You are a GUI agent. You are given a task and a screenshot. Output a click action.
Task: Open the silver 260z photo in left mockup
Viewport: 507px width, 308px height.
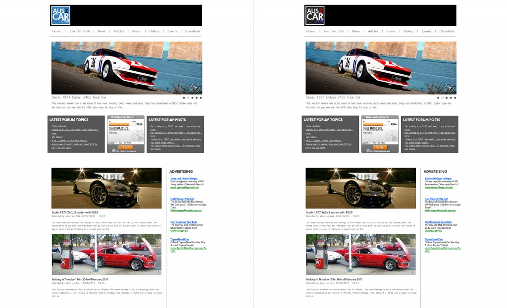click(x=106, y=188)
